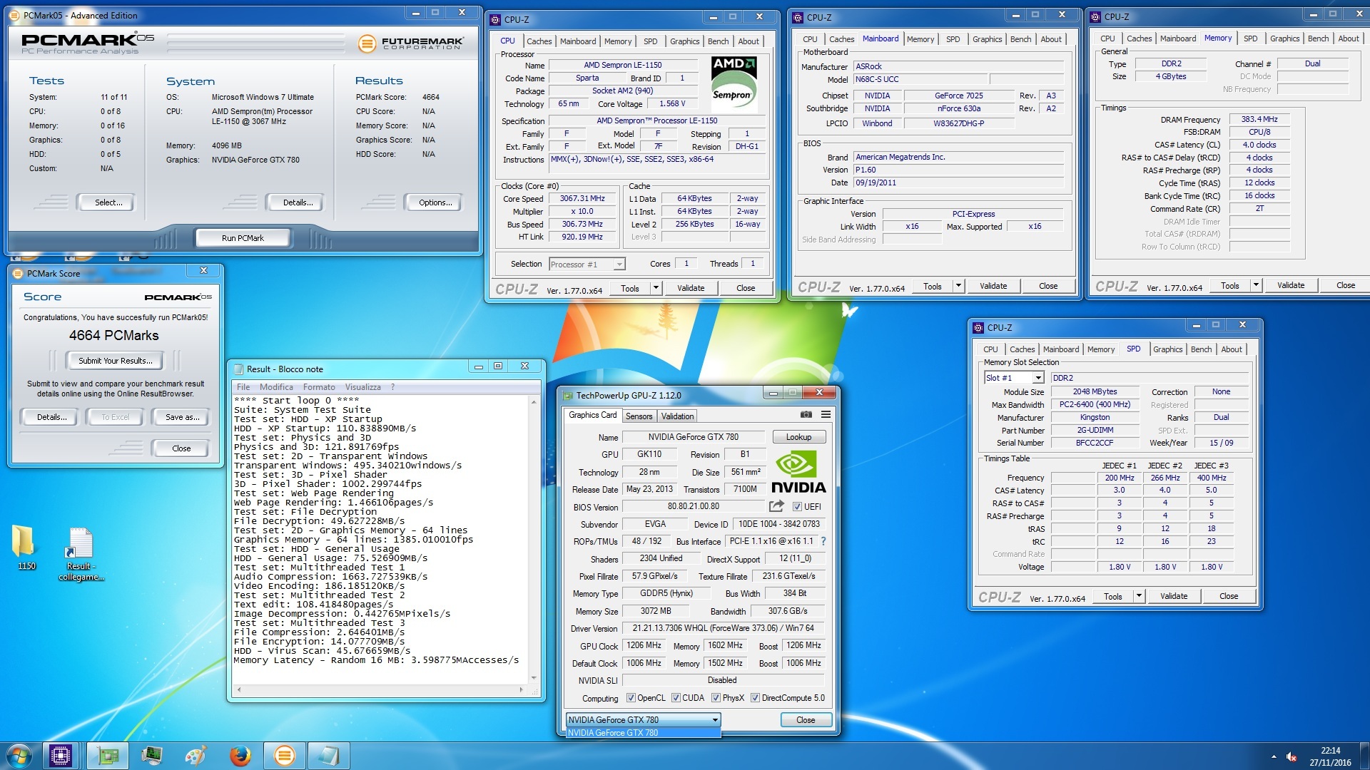Screen dimensions: 1370x770
Task: Open Visualizza menu in Notepad
Action: click(362, 387)
